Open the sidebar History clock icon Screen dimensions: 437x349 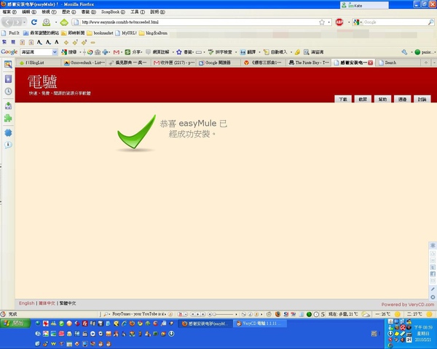coord(8,92)
